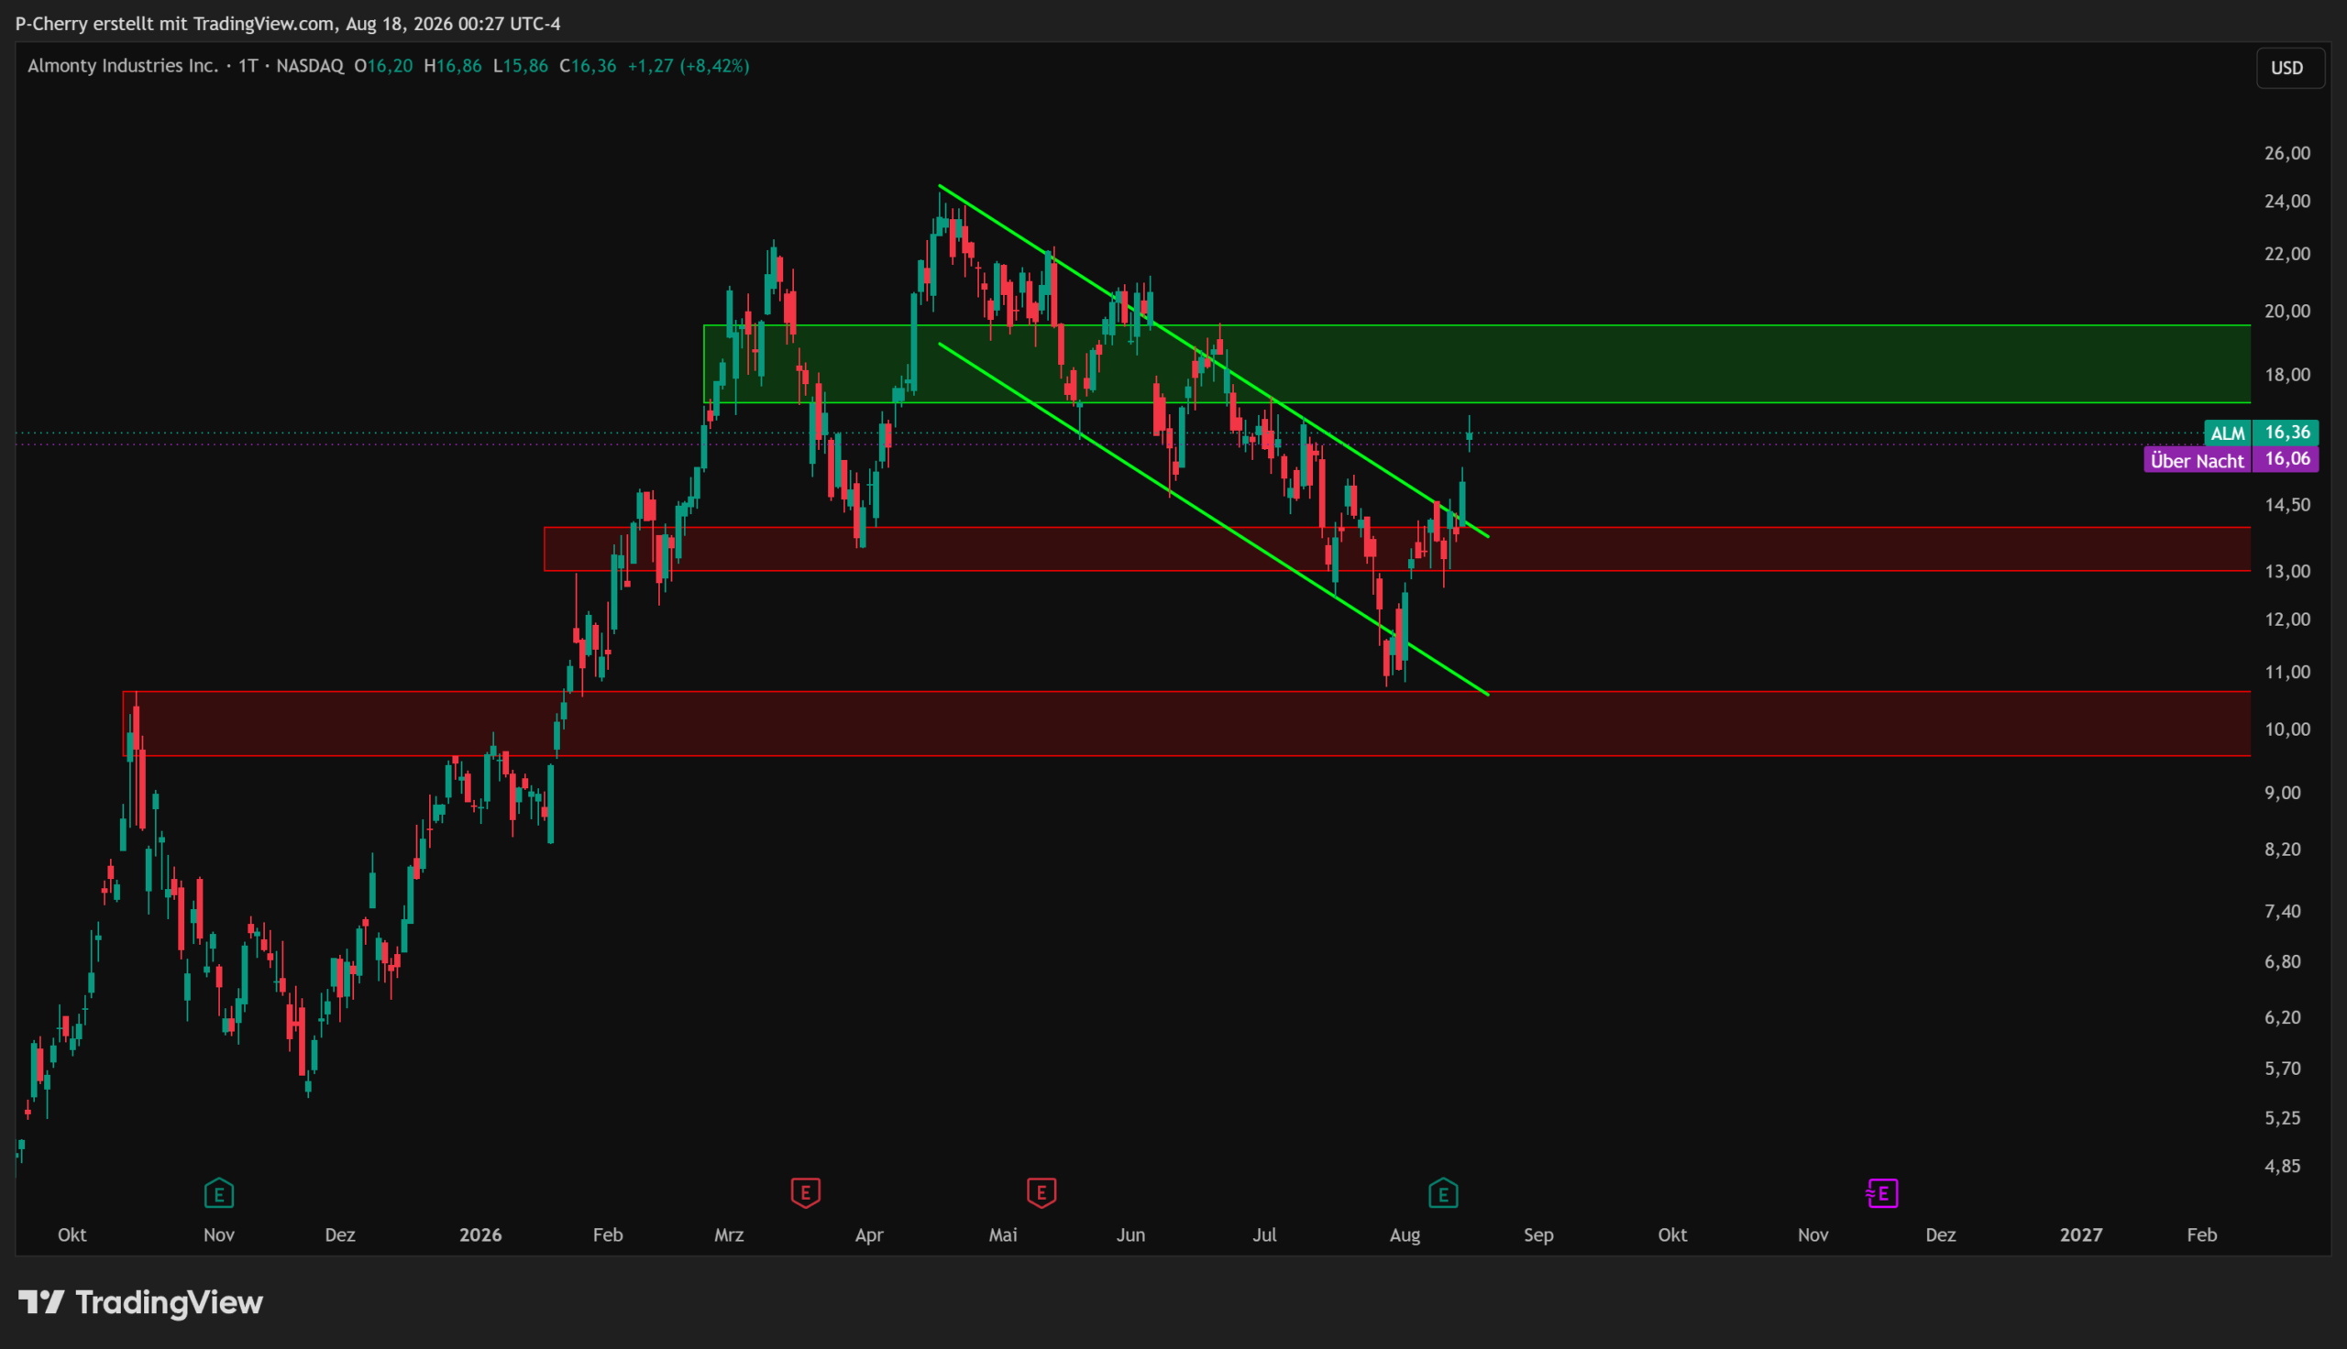Screen dimensions: 2347x1349
Task: Click the red March earnings marker icon
Action: [x=805, y=1192]
